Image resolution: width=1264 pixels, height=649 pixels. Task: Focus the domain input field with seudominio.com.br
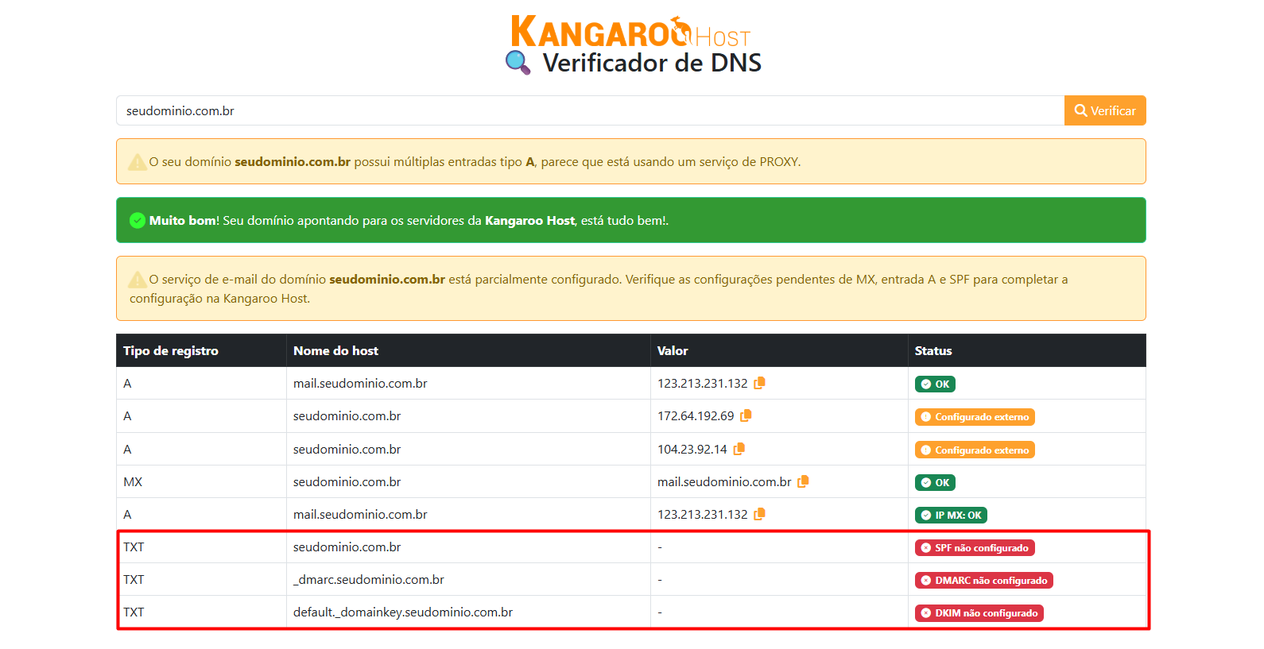(x=590, y=110)
